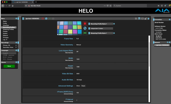Screen dimensions: 171x104
Task: Click the Width 1920 field
Action: click(78, 59)
